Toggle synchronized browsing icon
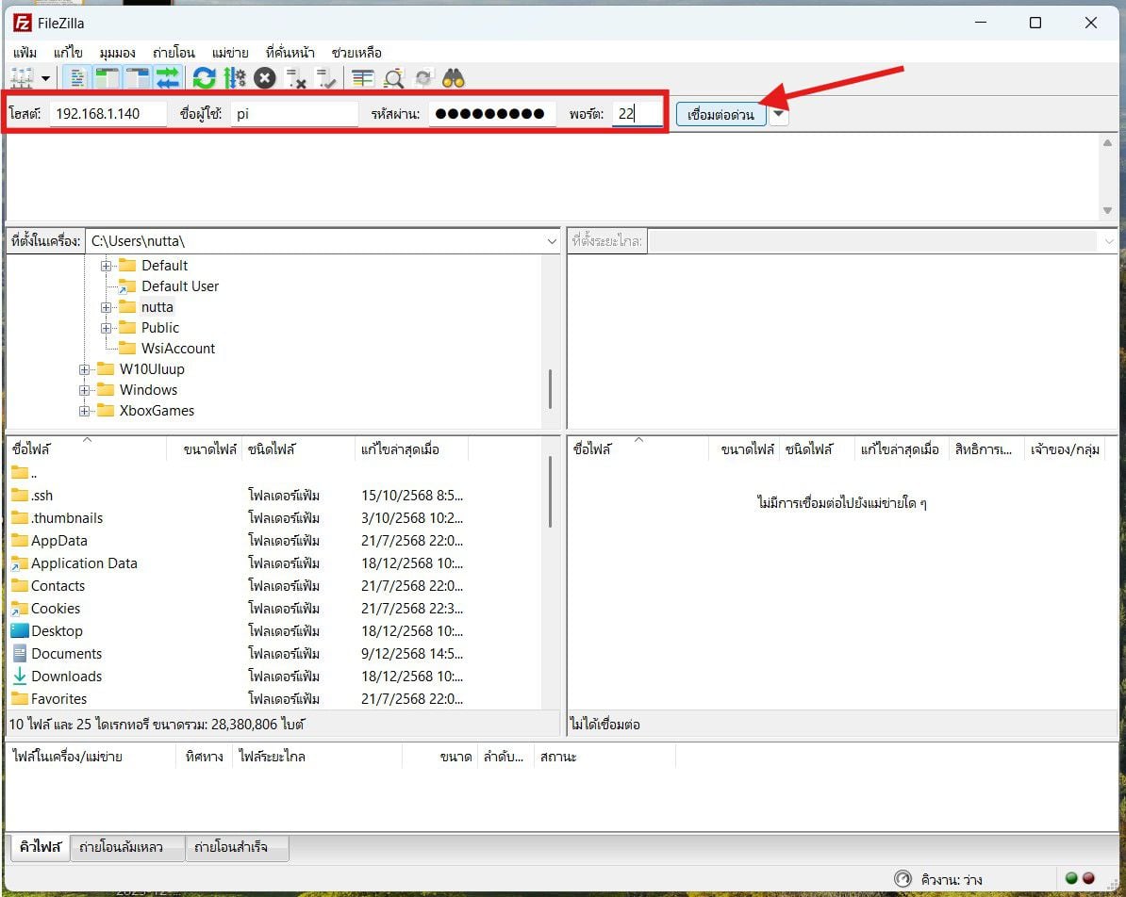The width and height of the screenshot is (1126, 897). point(423,77)
